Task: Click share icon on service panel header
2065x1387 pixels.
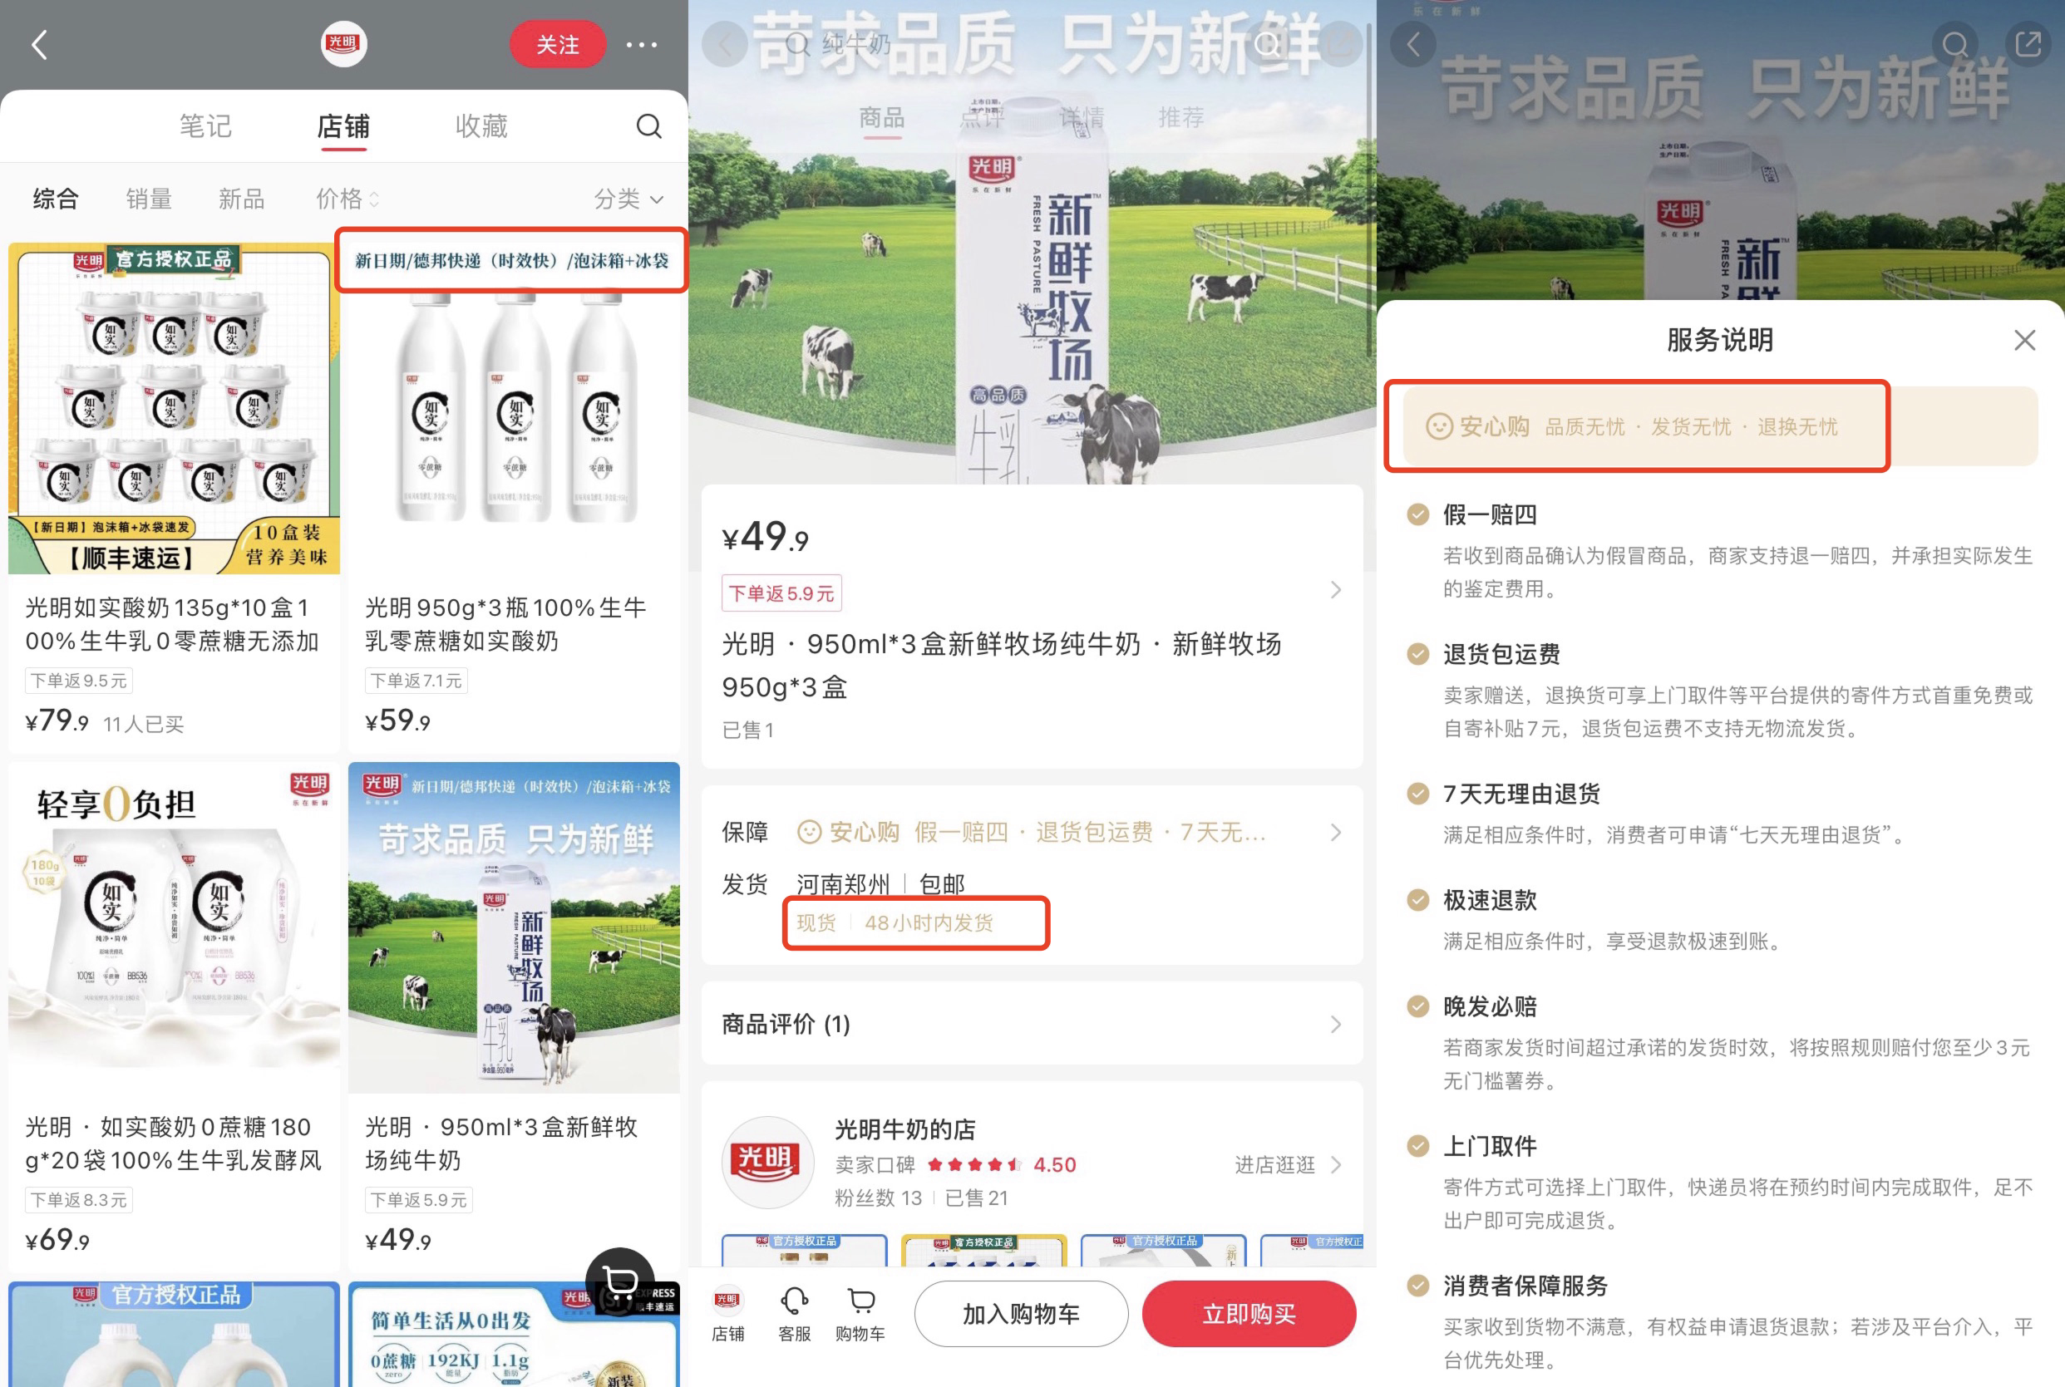Action: coord(2028,44)
